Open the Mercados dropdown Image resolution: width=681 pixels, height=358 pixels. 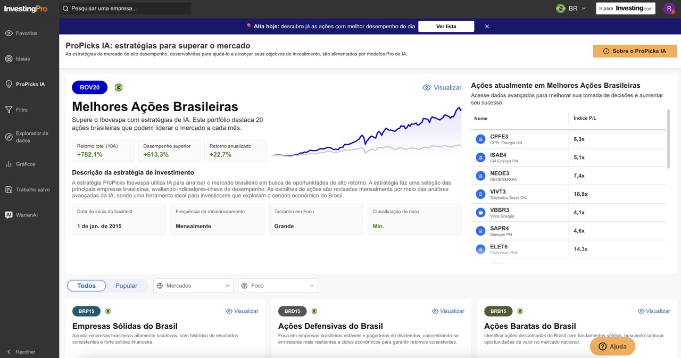pos(193,286)
